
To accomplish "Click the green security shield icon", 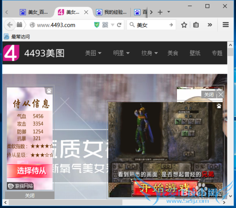I will (x=97, y=25).
